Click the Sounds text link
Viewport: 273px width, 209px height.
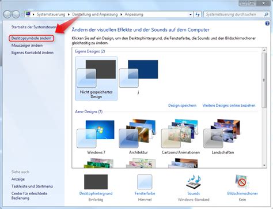pos(194,193)
